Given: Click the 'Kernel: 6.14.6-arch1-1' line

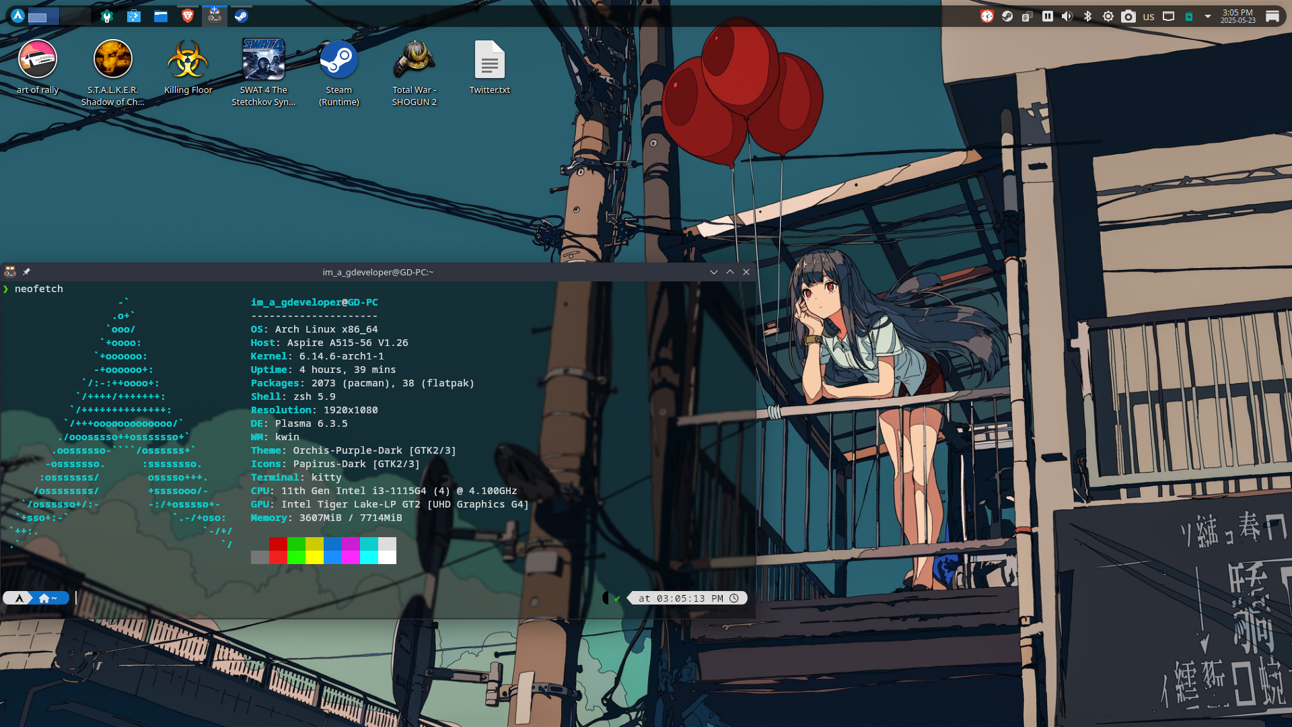Looking at the screenshot, I should 318,356.
